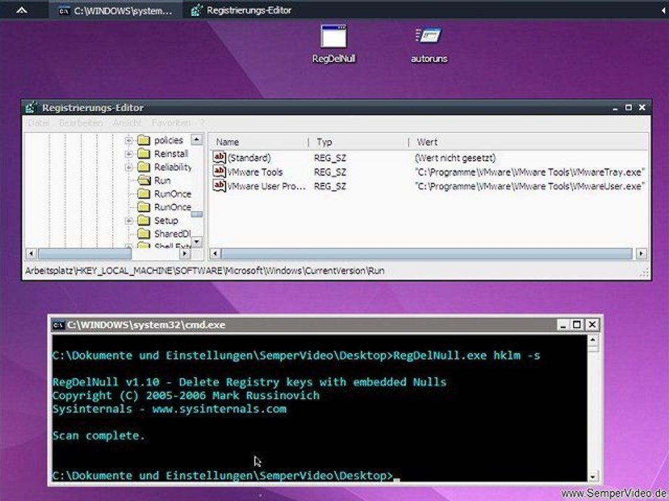
Task: Select the Reliability folder icon
Action: pos(144,167)
